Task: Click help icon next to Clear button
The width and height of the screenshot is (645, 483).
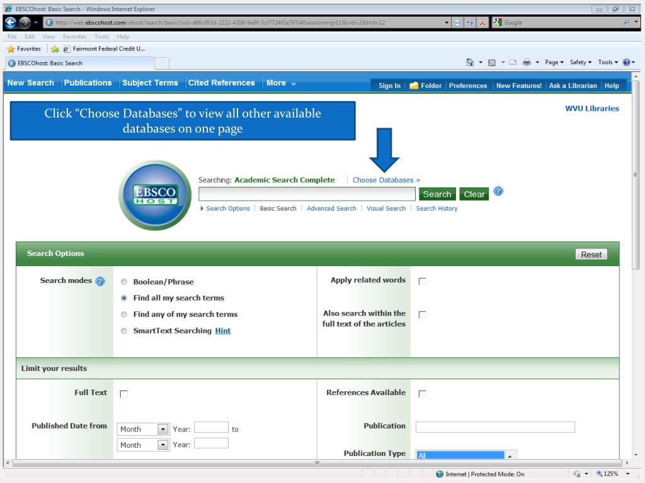Action: point(498,191)
